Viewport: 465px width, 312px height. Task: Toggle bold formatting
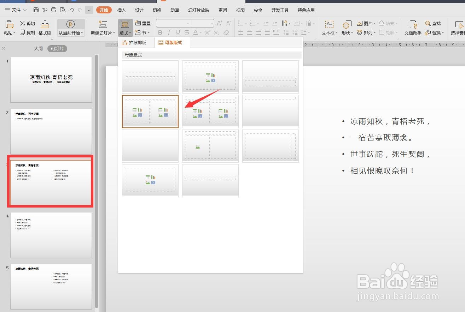pyautogui.click(x=160, y=32)
